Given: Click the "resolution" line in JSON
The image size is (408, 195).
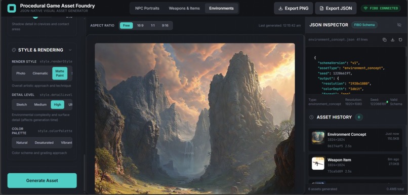Looking at the screenshot, I should click(346, 84).
